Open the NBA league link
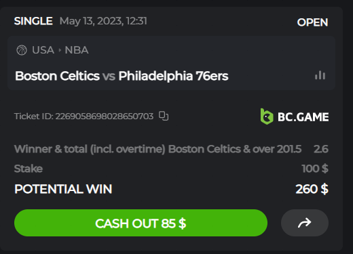353x254 pixels. point(77,50)
